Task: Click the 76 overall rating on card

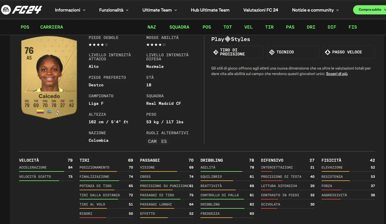Action: pyautogui.click(x=29, y=51)
